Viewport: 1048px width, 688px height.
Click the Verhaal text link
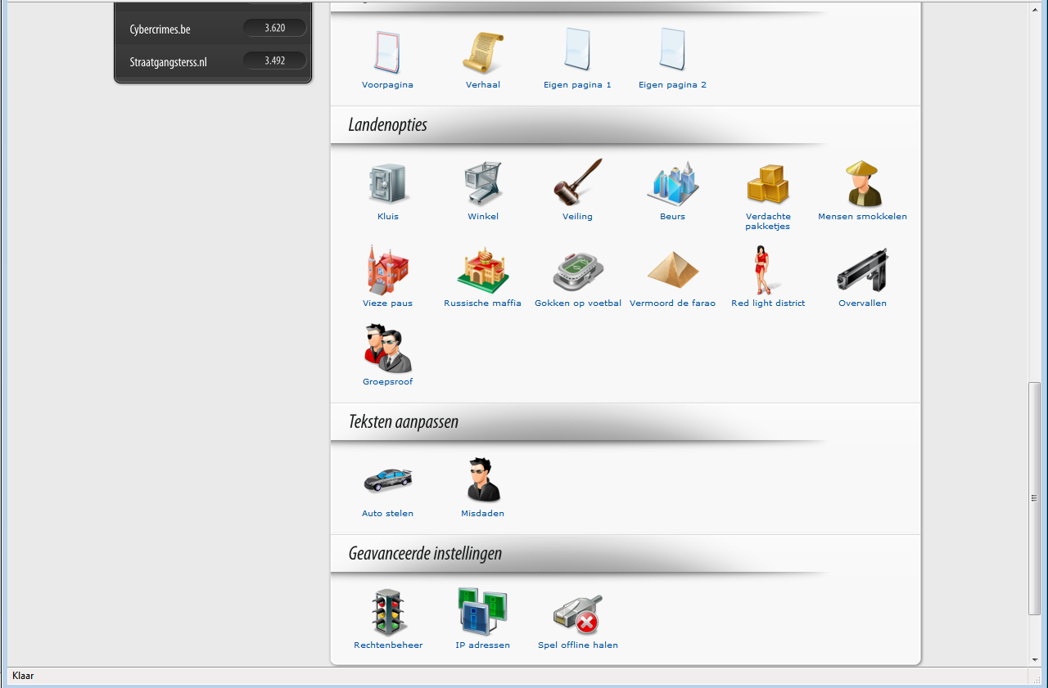click(x=482, y=85)
